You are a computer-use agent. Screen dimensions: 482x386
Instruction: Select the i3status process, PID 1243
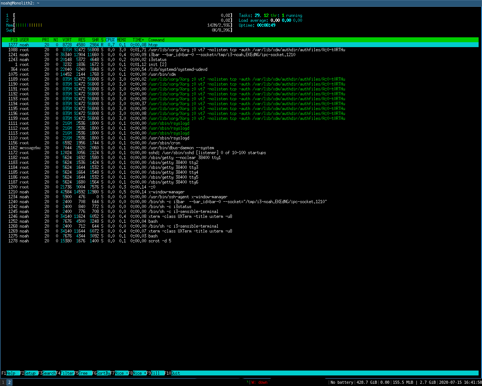click(240, 60)
